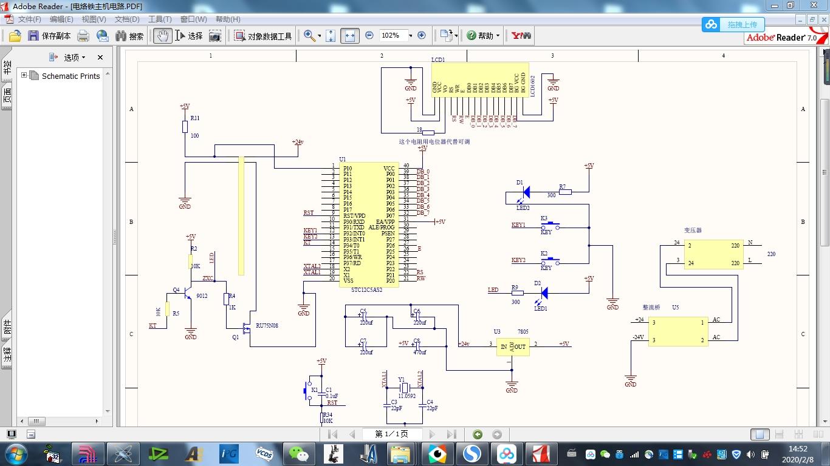Expand the Schematic Prints bookmark node

coord(24,75)
